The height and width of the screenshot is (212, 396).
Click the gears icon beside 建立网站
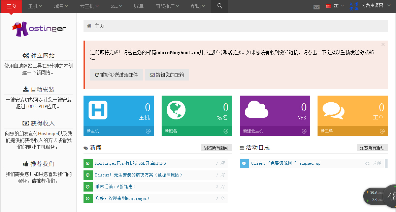tap(26, 56)
